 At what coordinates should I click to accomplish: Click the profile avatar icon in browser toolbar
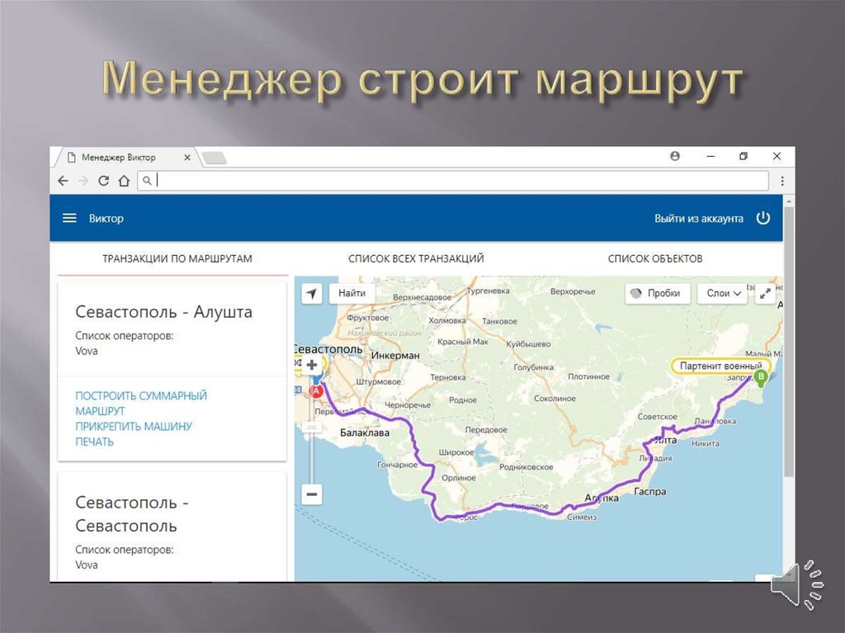[676, 156]
